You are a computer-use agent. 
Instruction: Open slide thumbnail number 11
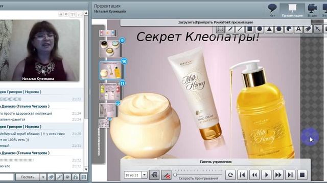pos(110,91)
